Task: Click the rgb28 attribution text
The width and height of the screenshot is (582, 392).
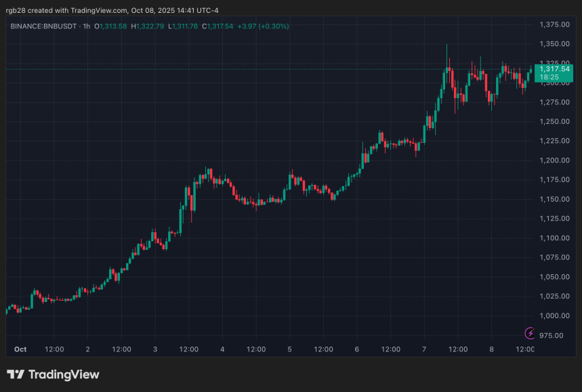Action: pos(15,10)
